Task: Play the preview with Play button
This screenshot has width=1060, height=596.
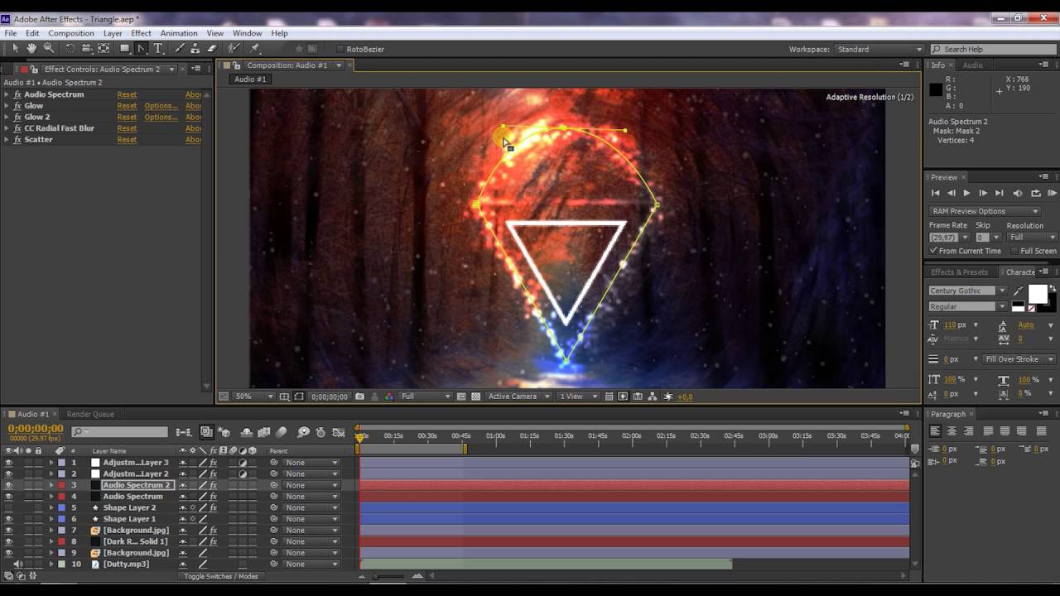Action: coord(966,193)
